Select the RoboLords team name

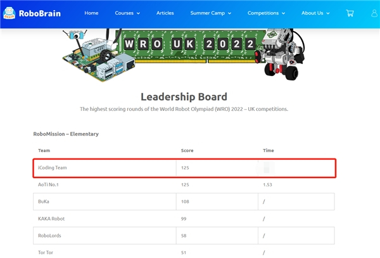tap(49, 235)
